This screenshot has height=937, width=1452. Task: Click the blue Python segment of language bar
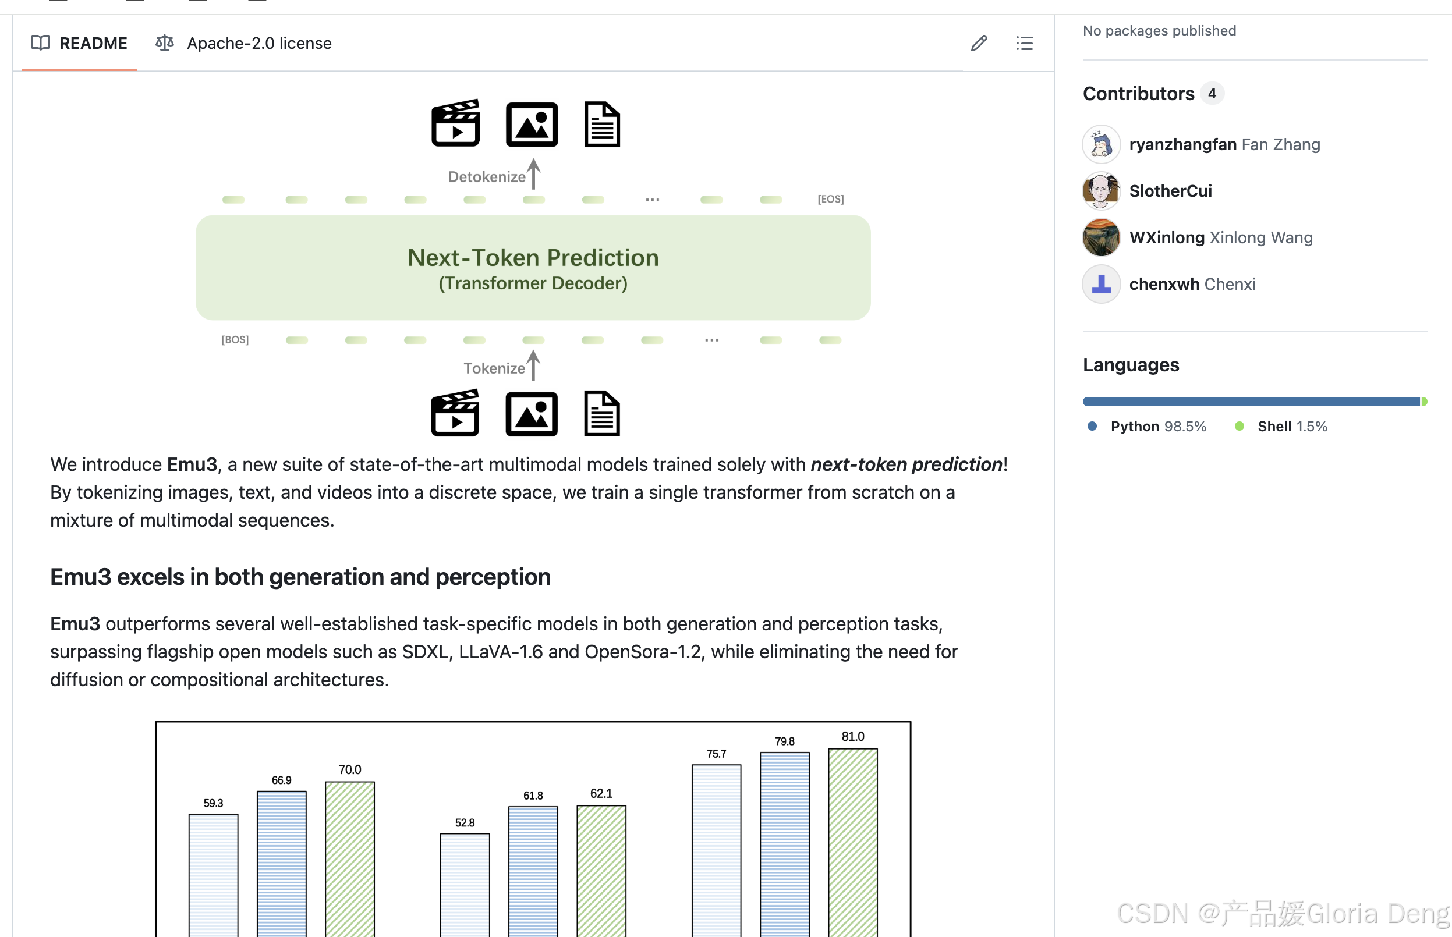[1251, 402]
